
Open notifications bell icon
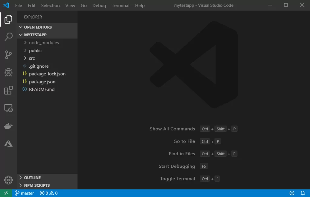tap(302, 193)
